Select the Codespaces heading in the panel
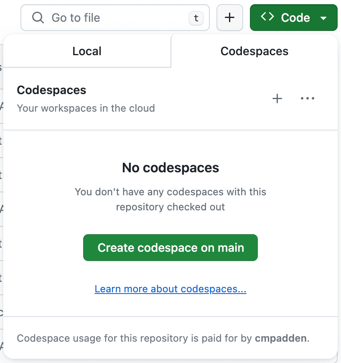 click(x=51, y=90)
